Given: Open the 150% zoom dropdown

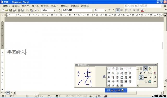Looking at the screenshot, I should [x=55, y=10].
